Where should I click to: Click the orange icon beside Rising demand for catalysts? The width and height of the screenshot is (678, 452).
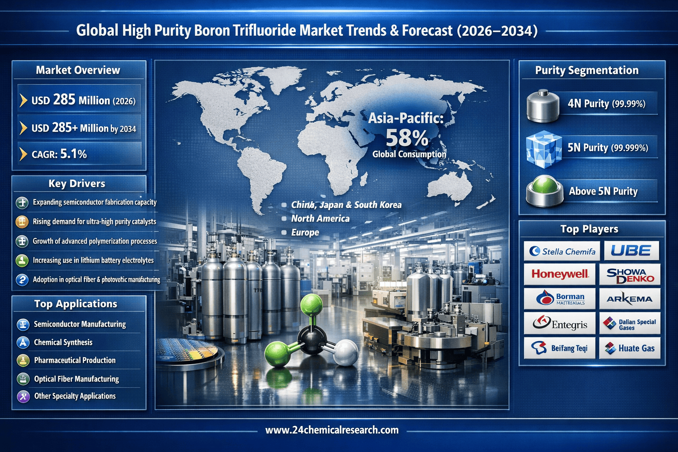[x=22, y=222]
